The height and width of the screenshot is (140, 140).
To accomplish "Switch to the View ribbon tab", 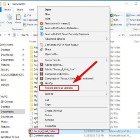I will (31, 10).
